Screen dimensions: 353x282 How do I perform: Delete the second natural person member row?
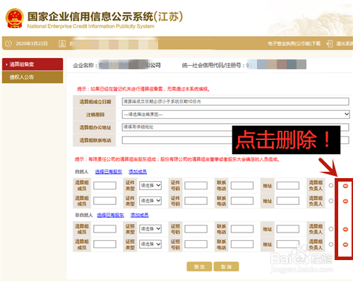tap(345, 201)
